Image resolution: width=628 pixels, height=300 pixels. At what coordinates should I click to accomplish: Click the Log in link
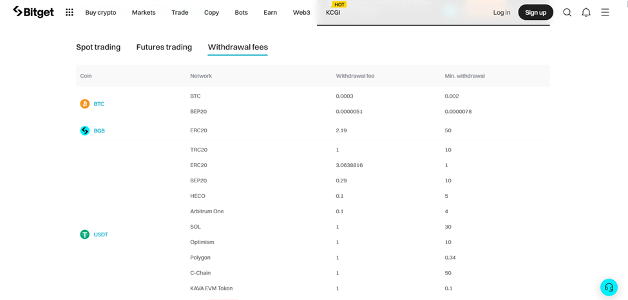point(502,12)
